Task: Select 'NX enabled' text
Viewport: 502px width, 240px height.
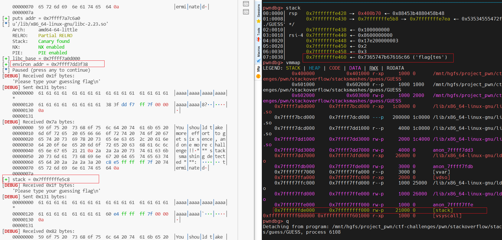Action: pos(51,47)
